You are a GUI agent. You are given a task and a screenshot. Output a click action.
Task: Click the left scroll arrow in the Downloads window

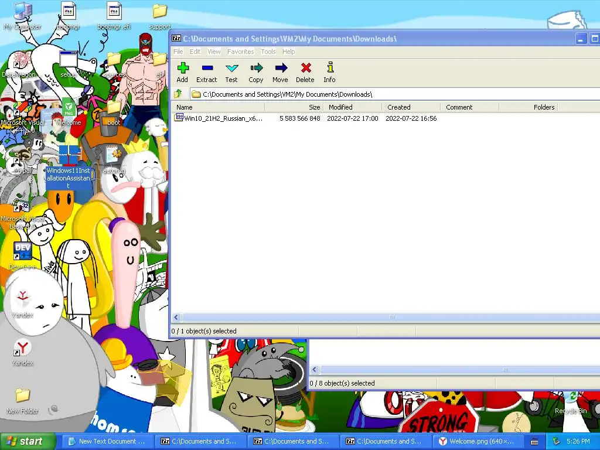[176, 317]
